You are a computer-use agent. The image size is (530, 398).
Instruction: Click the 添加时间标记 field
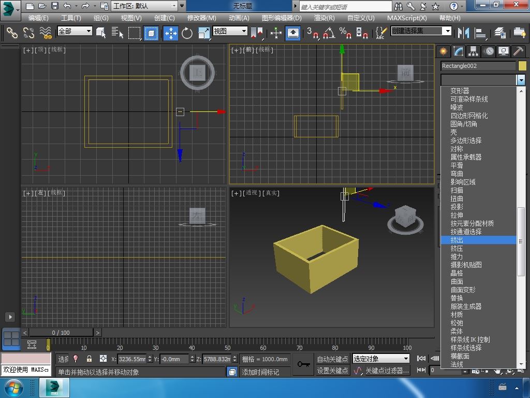[266, 372]
